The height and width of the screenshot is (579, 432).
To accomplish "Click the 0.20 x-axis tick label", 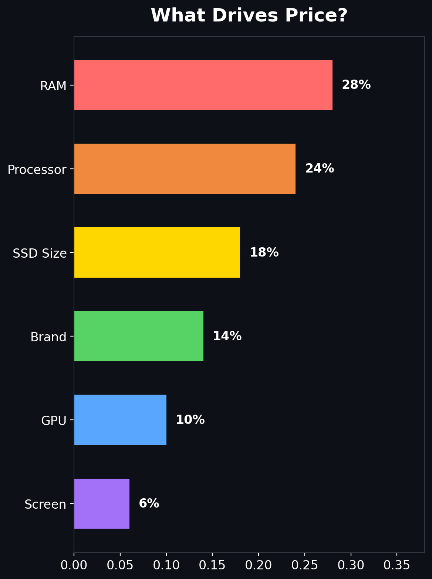I will [x=258, y=565].
